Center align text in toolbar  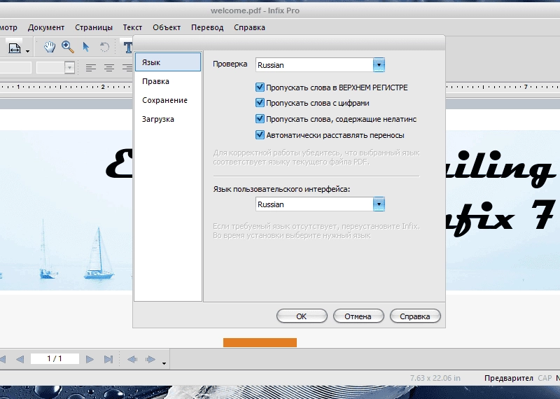[109, 67]
